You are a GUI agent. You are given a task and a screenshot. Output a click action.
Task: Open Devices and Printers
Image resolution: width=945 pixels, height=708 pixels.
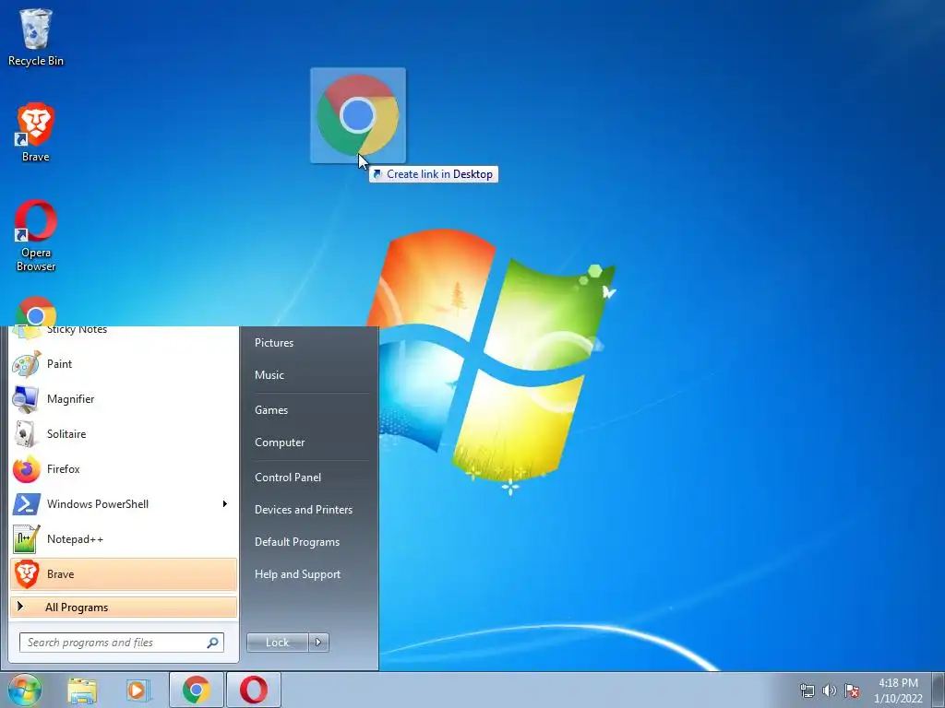[303, 510]
